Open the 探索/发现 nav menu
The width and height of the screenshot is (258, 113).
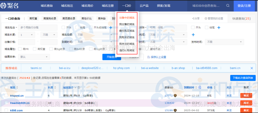tap(164, 6)
